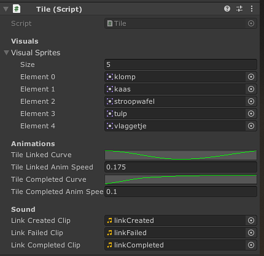
Task: Click object picker for Element 0 klomp
Action: point(251,77)
